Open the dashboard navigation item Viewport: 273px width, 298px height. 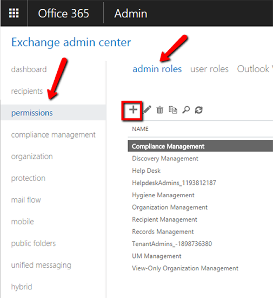tap(29, 69)
